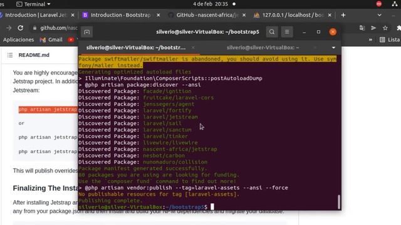Click the Finalizing The Insta heading
Viewport: 401px width, 225px height.
coord(45,188)
